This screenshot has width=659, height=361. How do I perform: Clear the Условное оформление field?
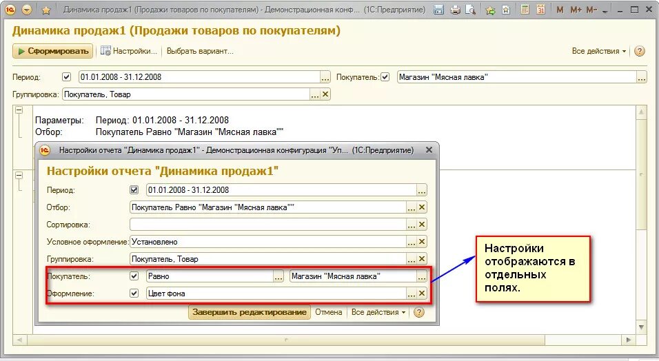pyautogui.click(x=422, y=242)
